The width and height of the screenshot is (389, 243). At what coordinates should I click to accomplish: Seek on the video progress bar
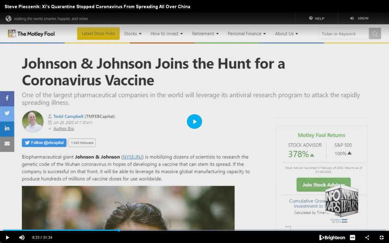[x=194, y=230]
